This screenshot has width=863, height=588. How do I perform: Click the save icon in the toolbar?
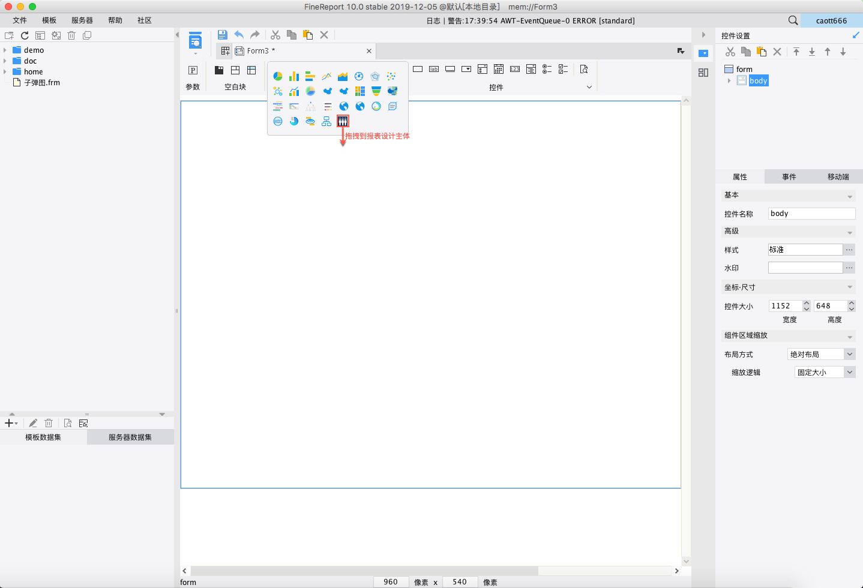coord(222,35)
